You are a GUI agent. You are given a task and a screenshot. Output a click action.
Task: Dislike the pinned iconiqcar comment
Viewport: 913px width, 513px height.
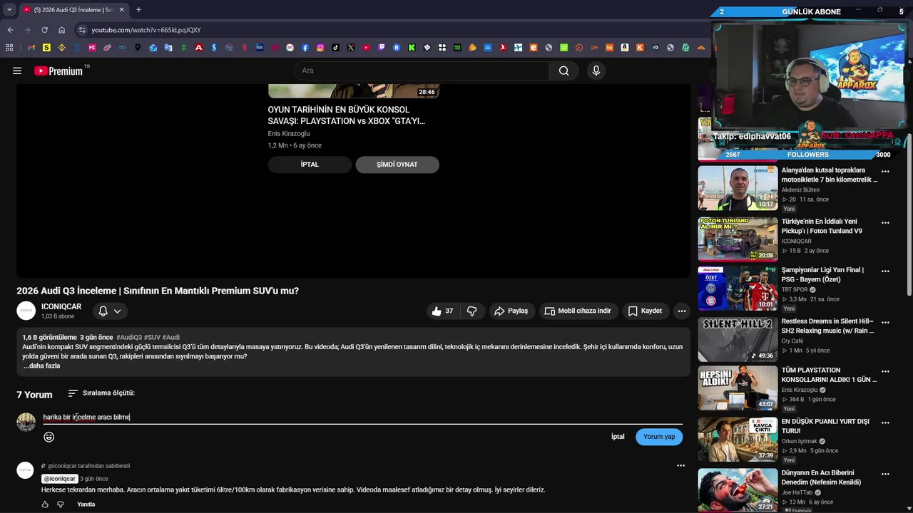click(61, 504)
